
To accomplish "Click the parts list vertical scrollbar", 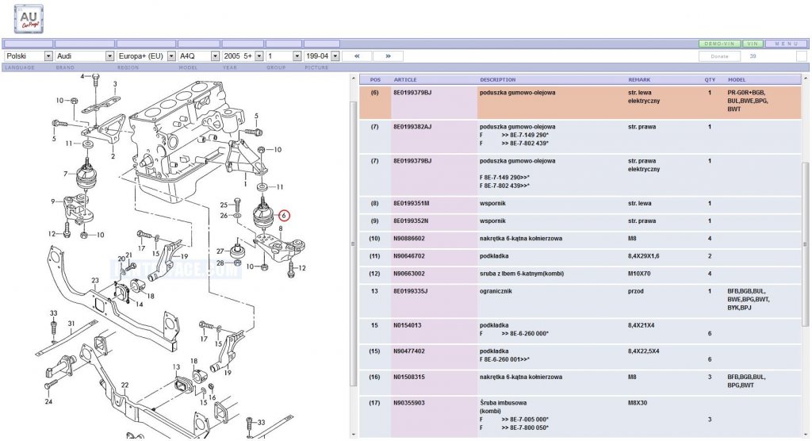I will pos(805,244).
